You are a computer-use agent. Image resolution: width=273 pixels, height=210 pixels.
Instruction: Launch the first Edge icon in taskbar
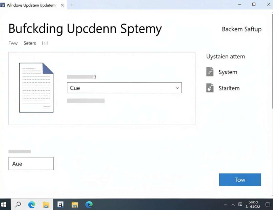click(x=31, y=205)
